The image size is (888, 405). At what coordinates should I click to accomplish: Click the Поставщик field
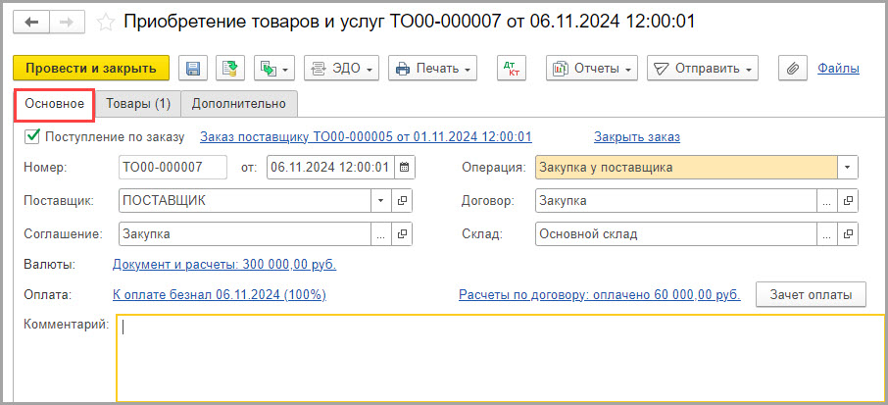(245, 200)
